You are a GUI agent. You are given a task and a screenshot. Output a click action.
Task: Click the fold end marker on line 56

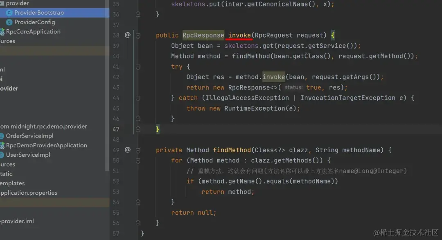[x=138, y=222]
